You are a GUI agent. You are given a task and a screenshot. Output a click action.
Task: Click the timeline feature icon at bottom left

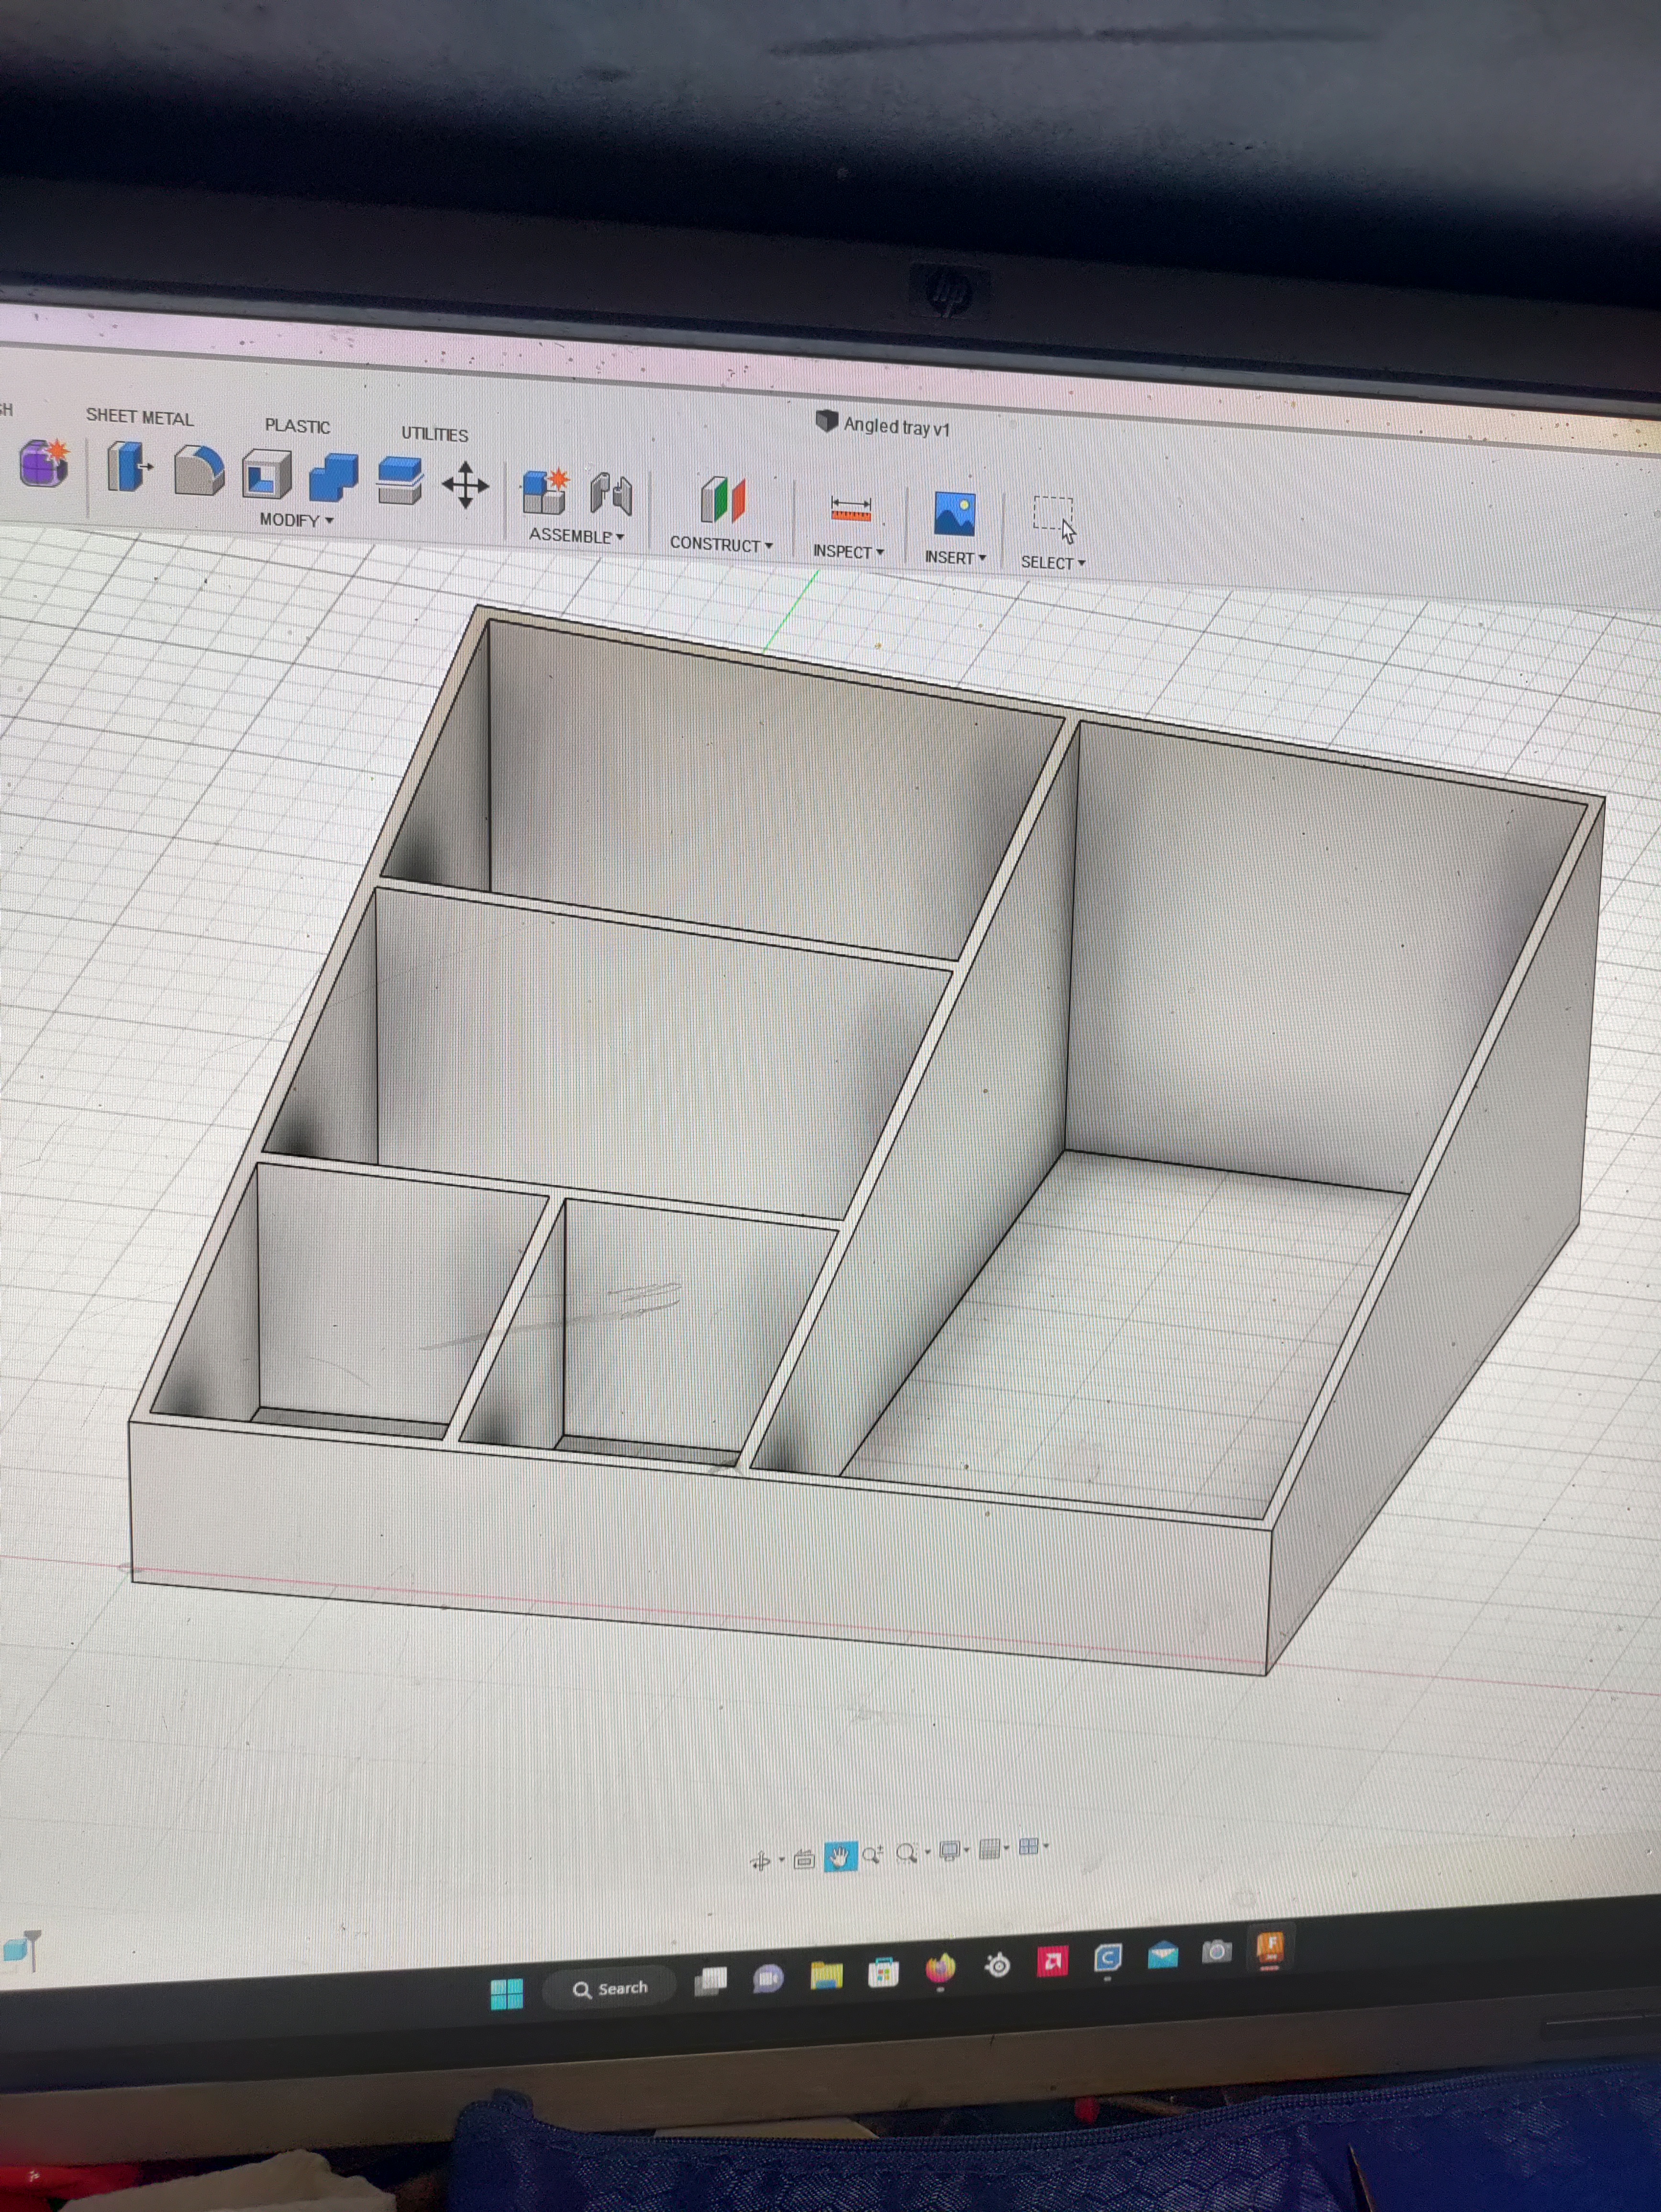(x=22, y=1950)
